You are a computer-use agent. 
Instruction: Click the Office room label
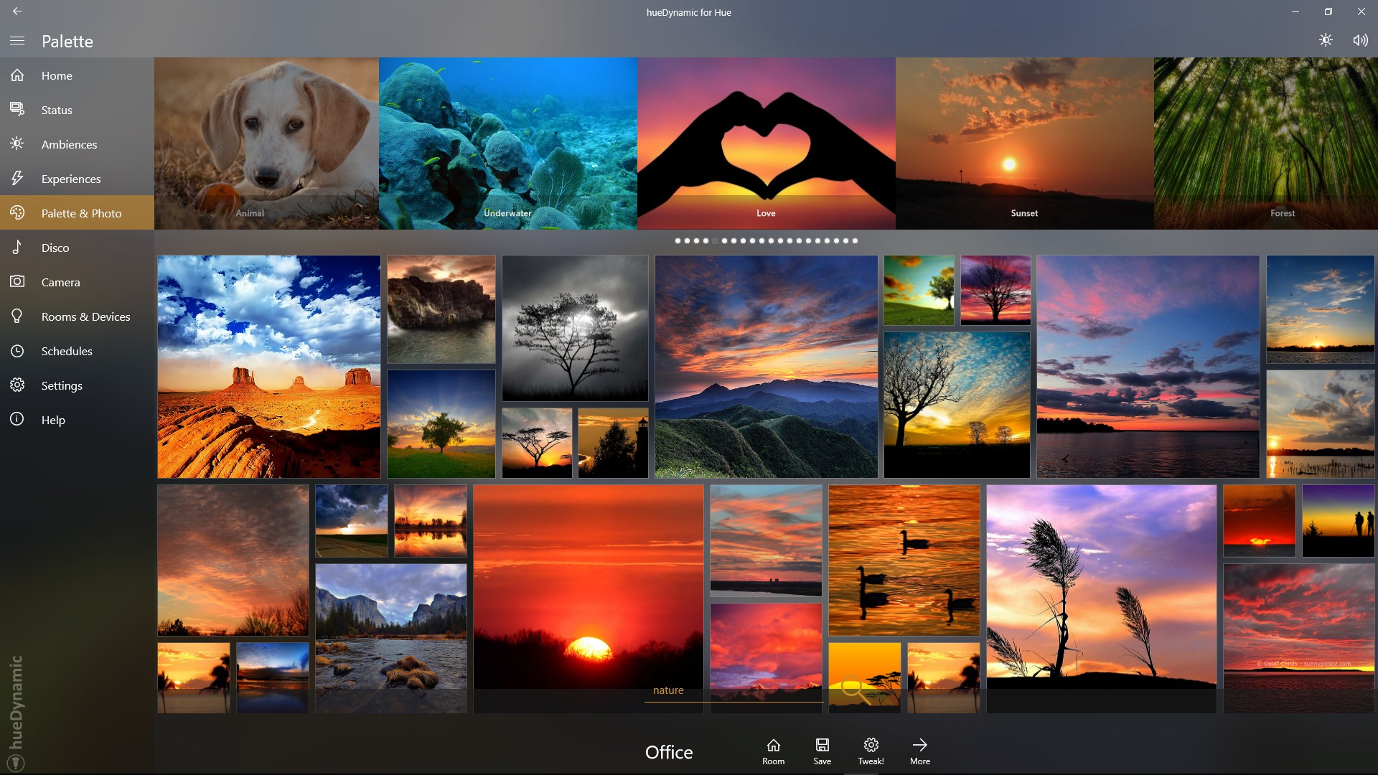click(x=668, y=752)
